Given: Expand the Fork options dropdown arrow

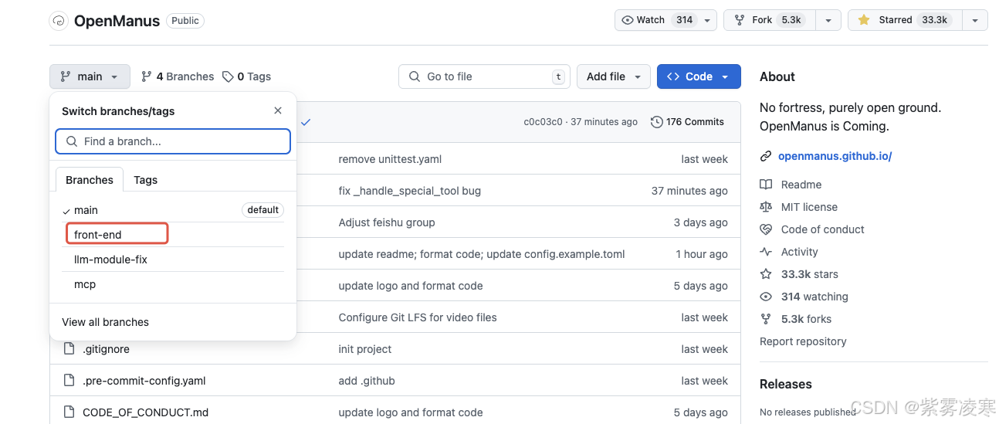Looking at the screenshot, I should tap(828, 20).
